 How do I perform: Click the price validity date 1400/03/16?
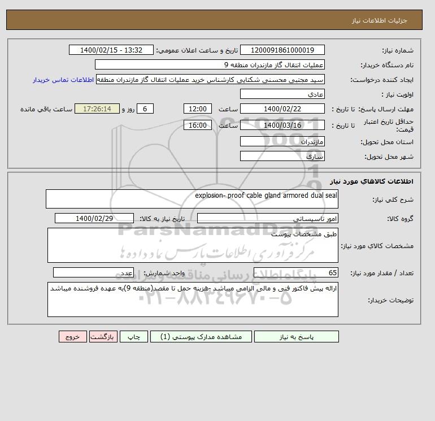[282, 125]
